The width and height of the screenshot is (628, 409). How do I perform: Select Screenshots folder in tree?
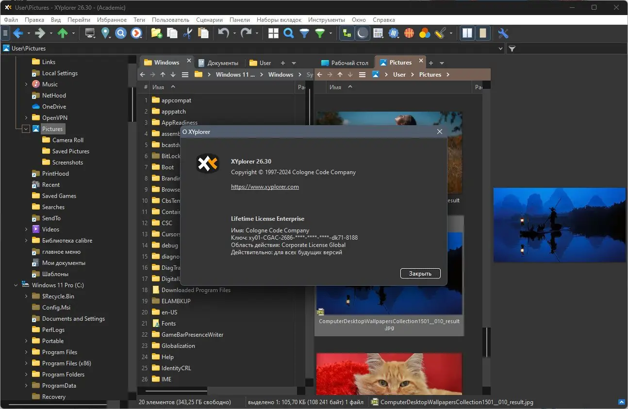point(67,163)
